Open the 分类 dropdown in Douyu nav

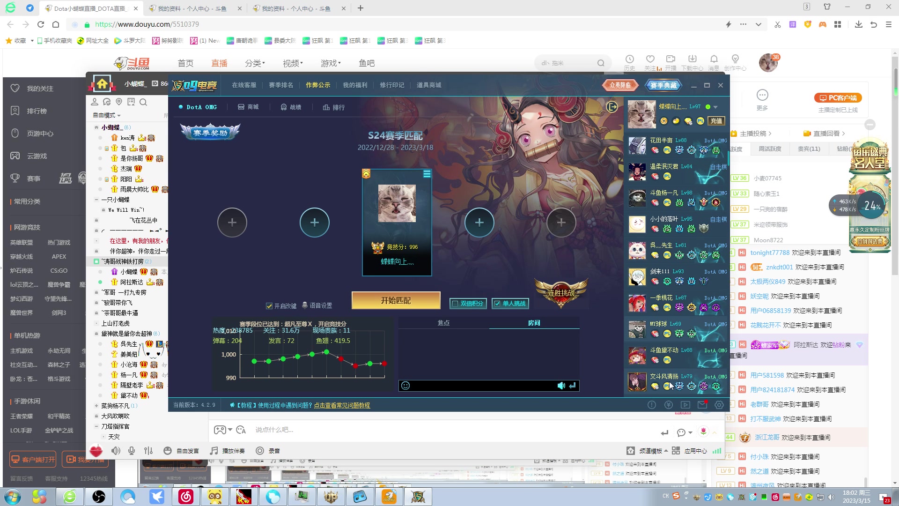[x=255, y=63]
